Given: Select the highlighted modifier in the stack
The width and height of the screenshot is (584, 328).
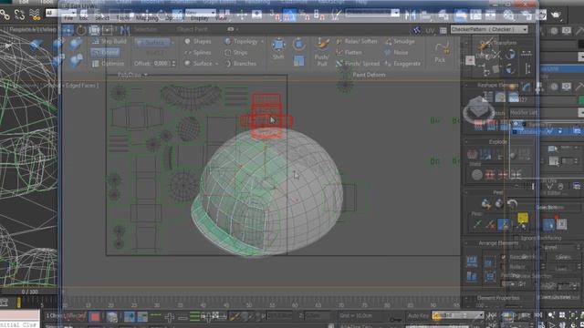Looking at the screenshot, I should 547,131.
